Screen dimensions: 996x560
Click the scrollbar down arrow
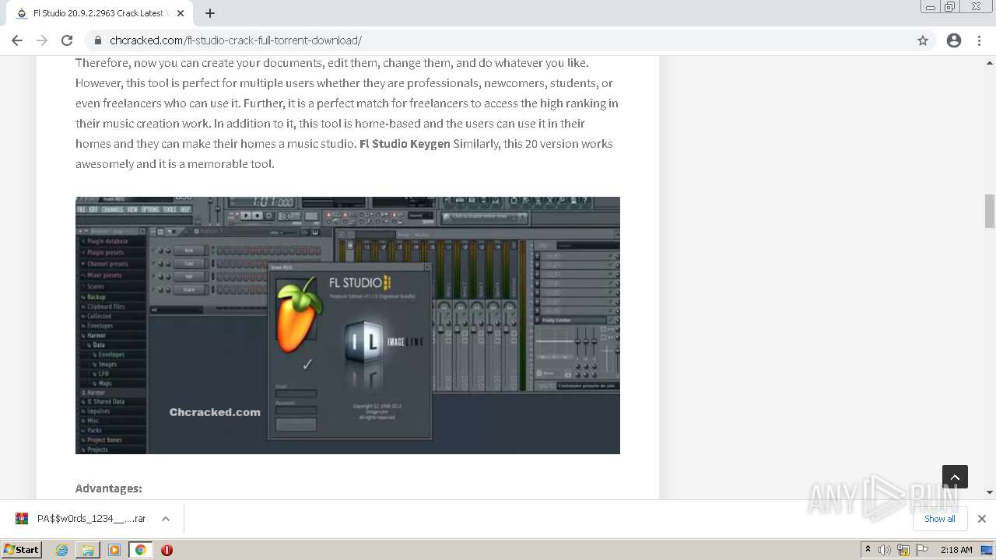[x=990, y=492]
